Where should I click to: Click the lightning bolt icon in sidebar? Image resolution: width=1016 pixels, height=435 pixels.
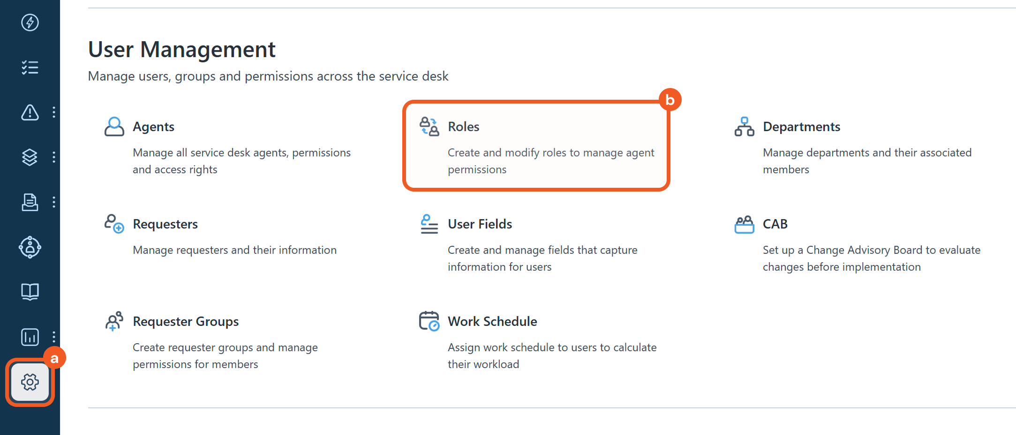point(30,22)
